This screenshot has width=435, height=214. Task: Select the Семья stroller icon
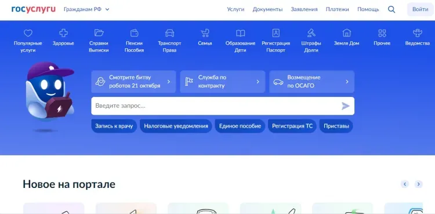pos(205,33)
